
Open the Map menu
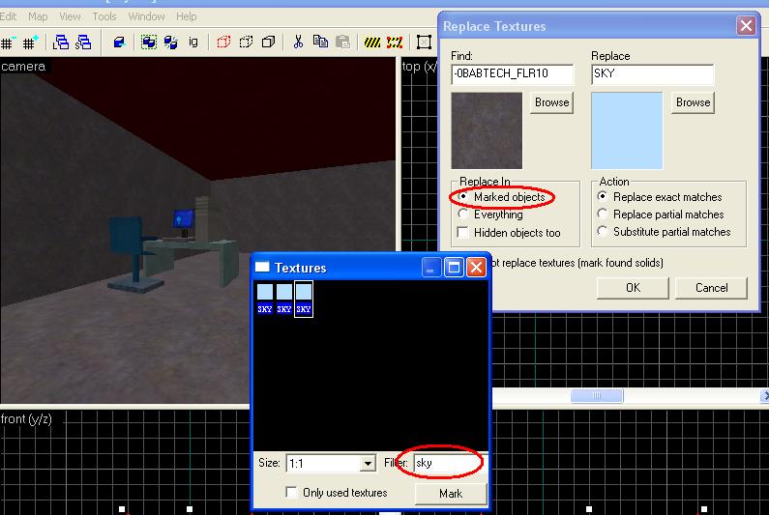click(38, 16)
